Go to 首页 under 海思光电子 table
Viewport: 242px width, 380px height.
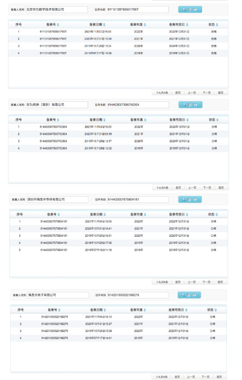click(x=177, y=377)
